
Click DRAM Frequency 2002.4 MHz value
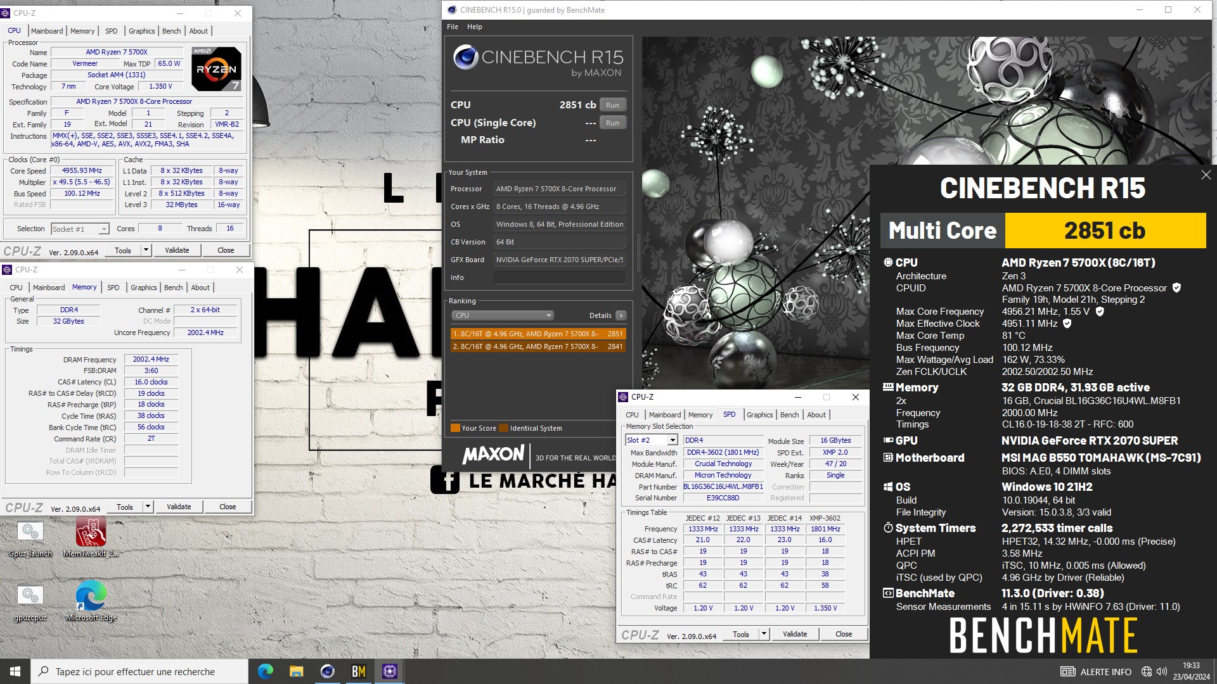(151, 359)
